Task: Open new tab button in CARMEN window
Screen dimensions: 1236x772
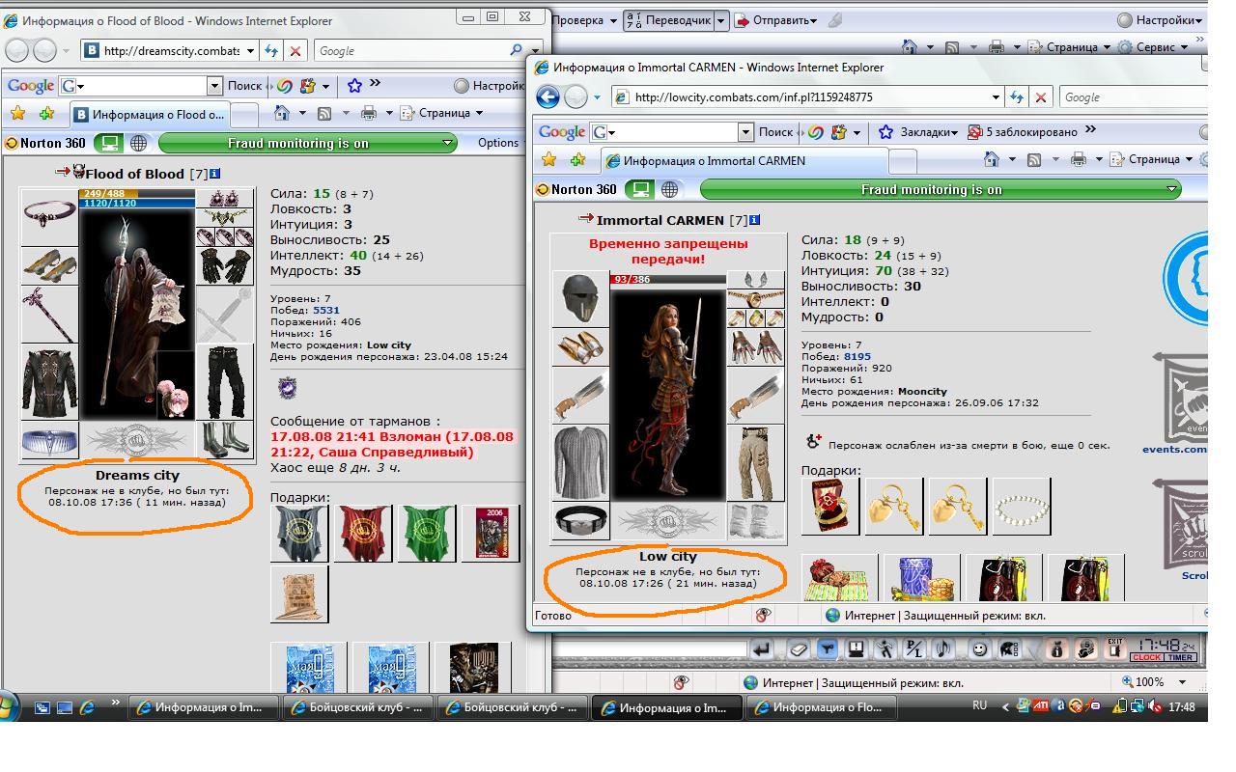Action: [x=901, y=162]
